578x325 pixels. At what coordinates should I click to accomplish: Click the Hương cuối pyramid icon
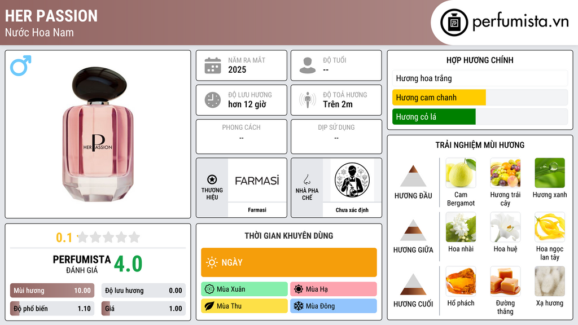413,284
